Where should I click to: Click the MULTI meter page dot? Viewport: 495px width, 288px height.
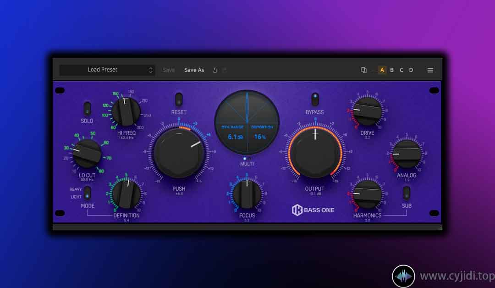pos(244,159)
